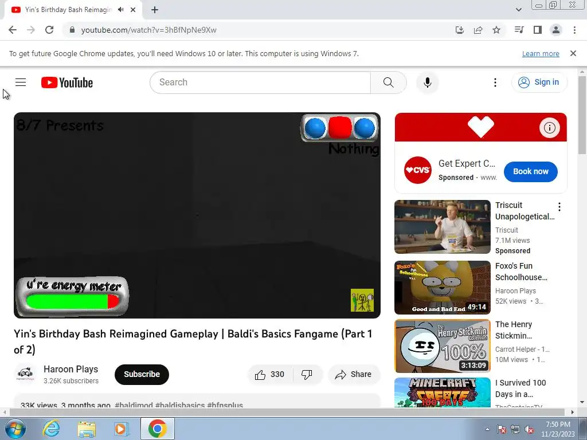Dismiss the Chrome update notification bar
Screen dimensions: 587x440
[x=573, y=53]
